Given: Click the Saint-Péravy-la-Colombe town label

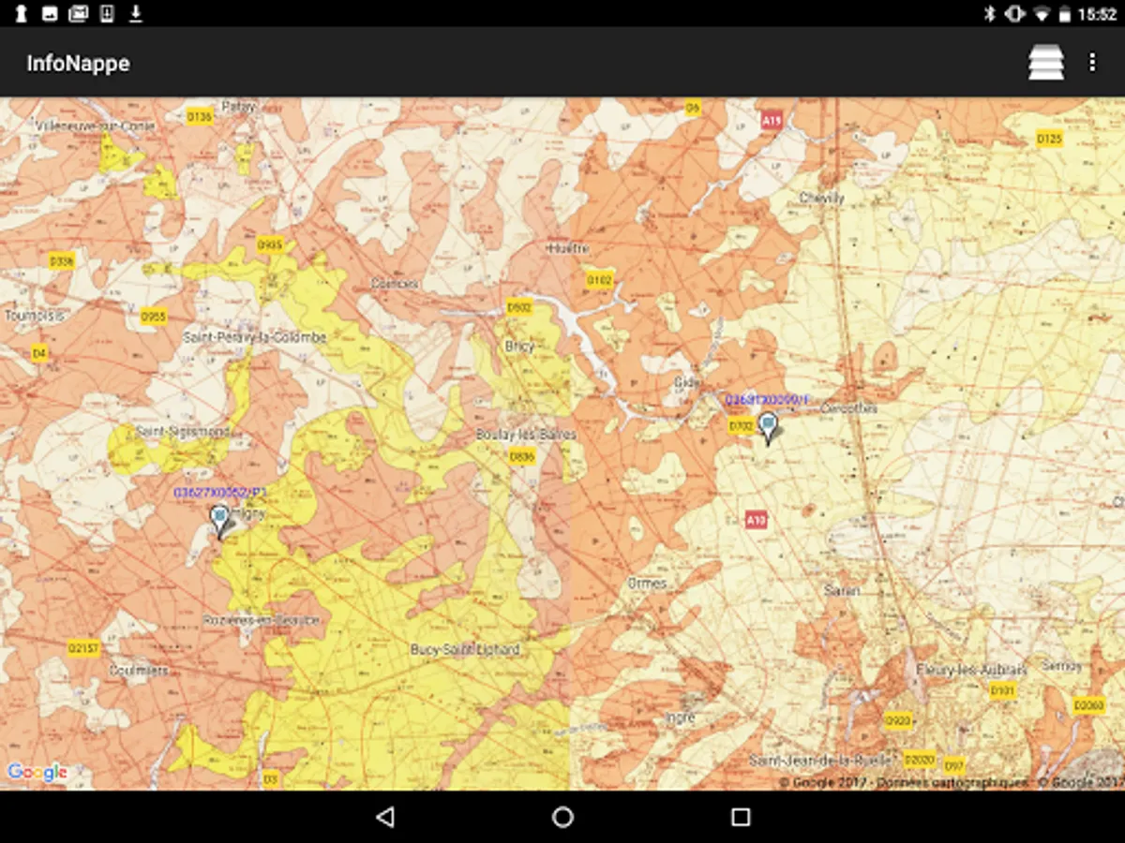Looking at the screenshot, I should tap(255, 337).
